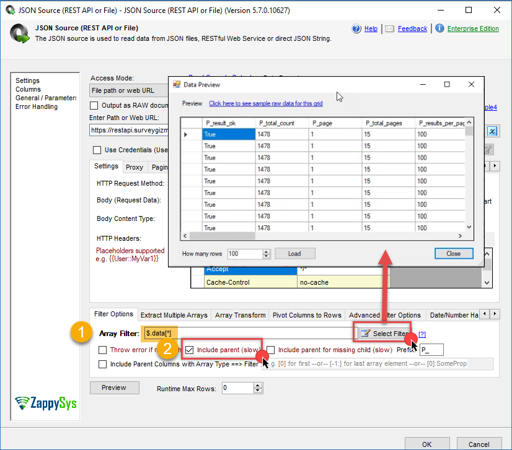This screenshot has width=512, height=450.
Task: Increase the How many rows spinner
Action: 267,251
